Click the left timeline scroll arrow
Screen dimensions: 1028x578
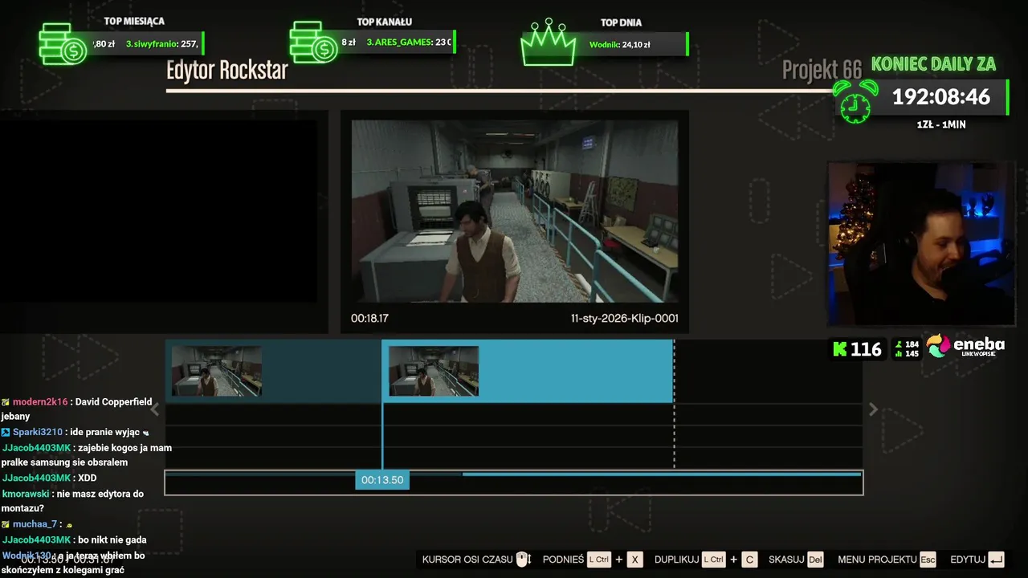coord(155,409)
